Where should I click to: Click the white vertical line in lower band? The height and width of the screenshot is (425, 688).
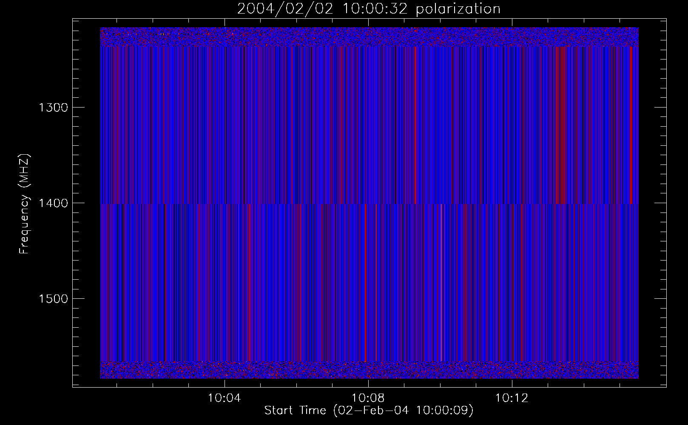click(441, 283)
